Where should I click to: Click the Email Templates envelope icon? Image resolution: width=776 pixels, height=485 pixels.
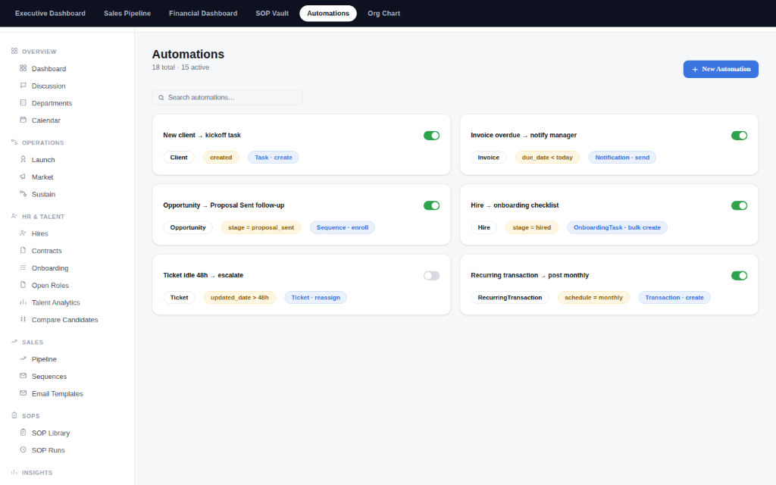[x=23, y=393]
